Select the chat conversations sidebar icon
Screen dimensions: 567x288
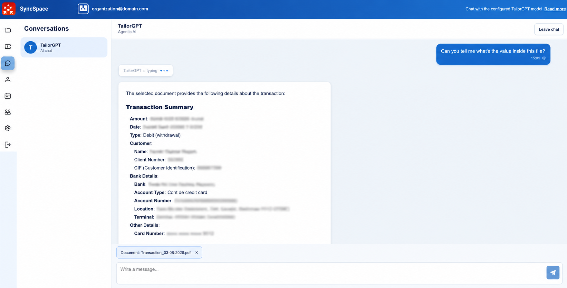[x=8, y=63]
